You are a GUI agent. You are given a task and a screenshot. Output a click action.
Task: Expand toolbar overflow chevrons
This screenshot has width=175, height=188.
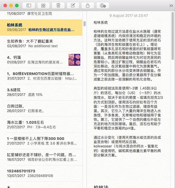[171, 5]
